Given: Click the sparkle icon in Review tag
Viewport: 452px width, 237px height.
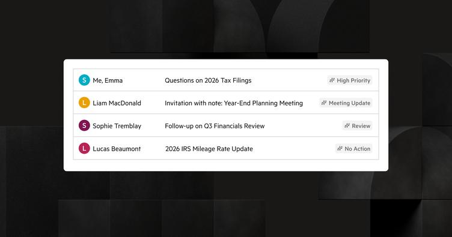Looking at the screenshot, I should pos(347,125).
